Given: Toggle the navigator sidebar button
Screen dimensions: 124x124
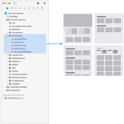Looking at the screenshot, I should coord(15,3).
